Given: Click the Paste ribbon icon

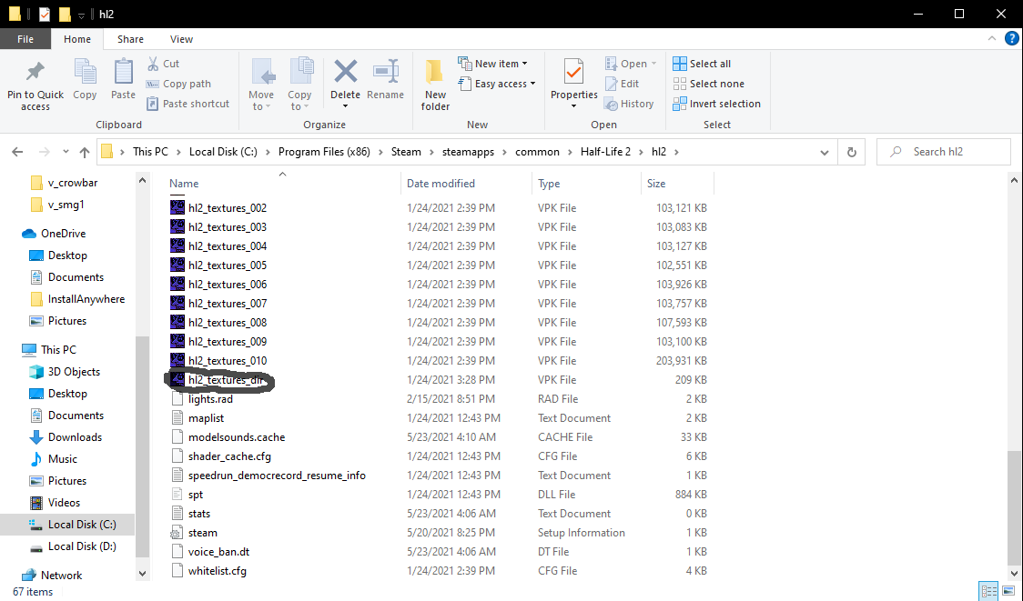Looking at the screenshot, I should (123, 72).
